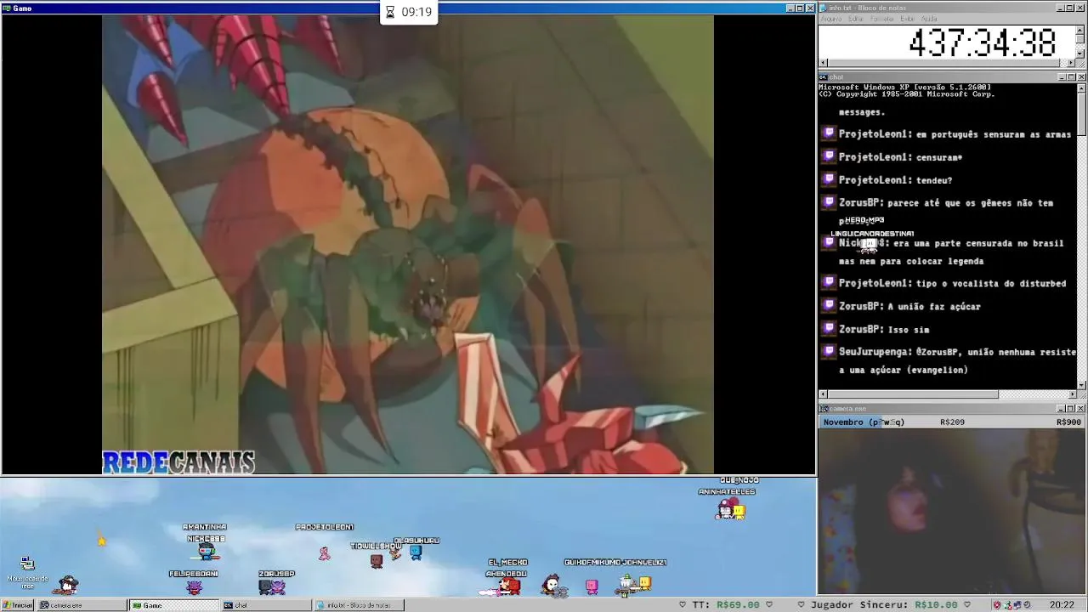Switch to camera.exe taskbar button
The height and width of the screenshot is (612, 1088).
click(x=82, y=605)
